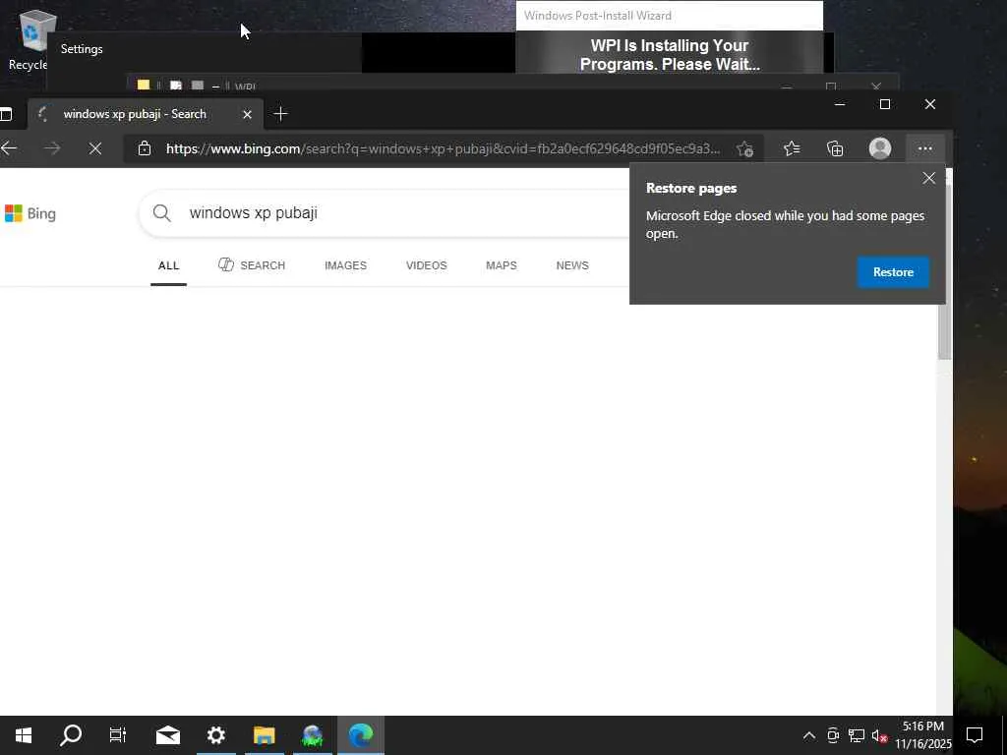Click the Settings window title
The width and height of the screenshot is (1007, 755).
click(82, 49)
